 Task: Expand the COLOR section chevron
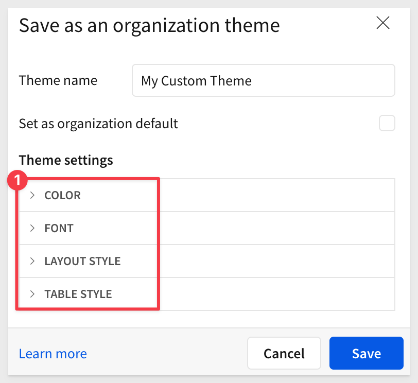click(x=32, y=195)
